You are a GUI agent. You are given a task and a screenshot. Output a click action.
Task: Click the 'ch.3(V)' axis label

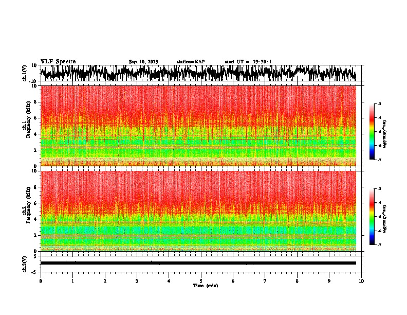click(x=25, y=264)
